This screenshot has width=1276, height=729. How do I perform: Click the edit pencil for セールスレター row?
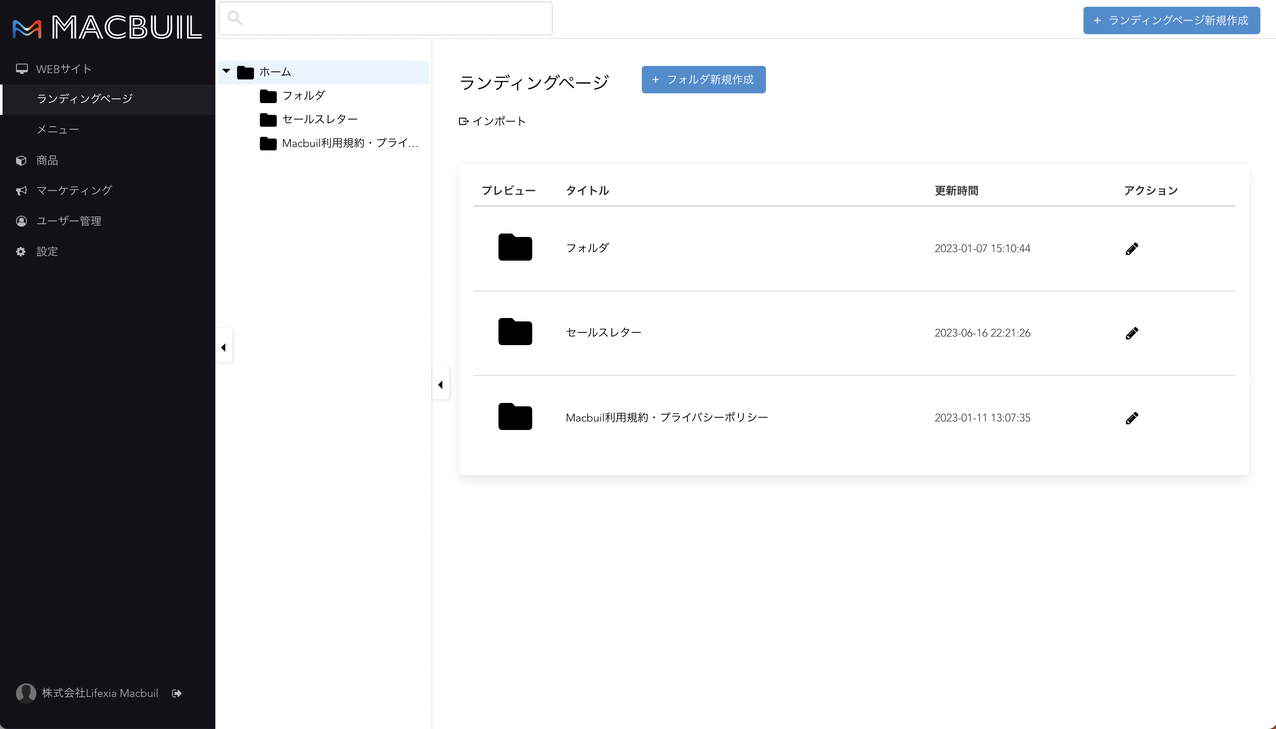tap(1132, 334)
